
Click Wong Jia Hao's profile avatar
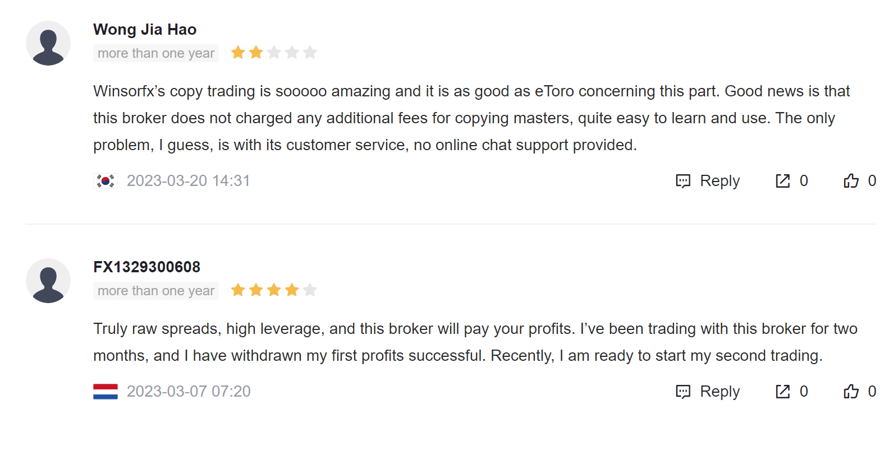48,43
